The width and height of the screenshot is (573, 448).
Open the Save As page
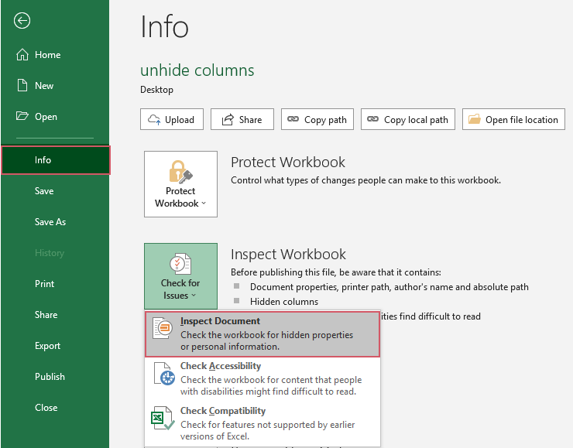50,222
